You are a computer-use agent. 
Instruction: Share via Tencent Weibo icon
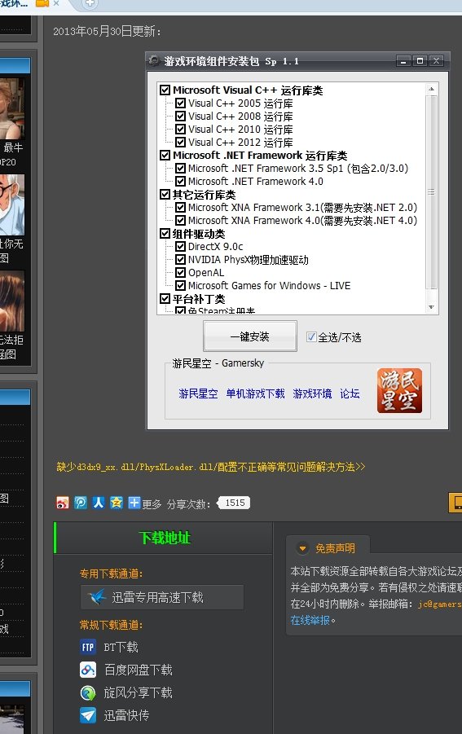[x=81, y=503]
